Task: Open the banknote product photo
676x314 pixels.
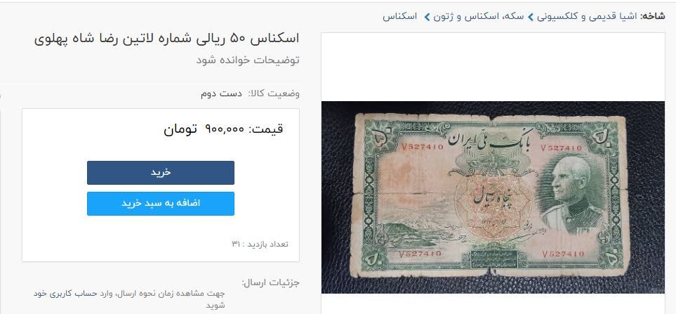Action: [493, 197]
